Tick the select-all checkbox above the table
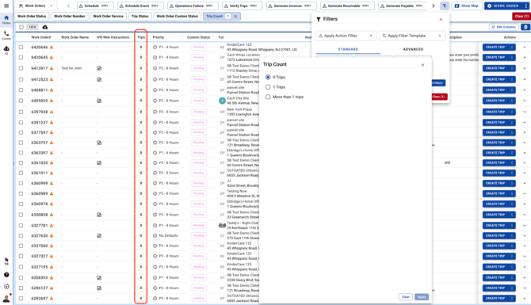This screenshot has width=531, height=305. tap(21, 27)
